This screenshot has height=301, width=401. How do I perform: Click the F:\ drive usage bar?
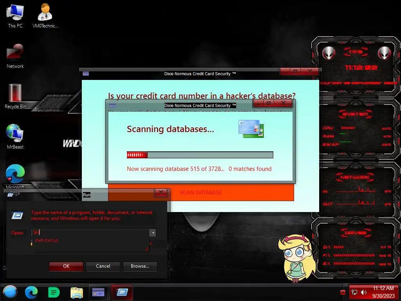coord(354,256)
